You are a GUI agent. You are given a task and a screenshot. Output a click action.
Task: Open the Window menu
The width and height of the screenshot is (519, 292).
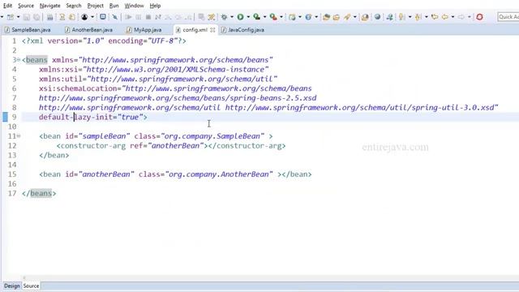pyautogui.click(x=134, y=6)
